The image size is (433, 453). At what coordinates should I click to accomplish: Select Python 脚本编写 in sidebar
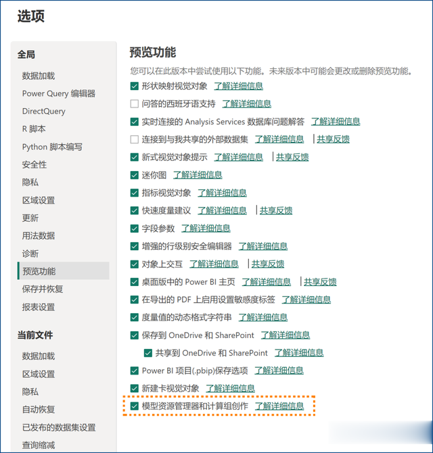[52, 147]
